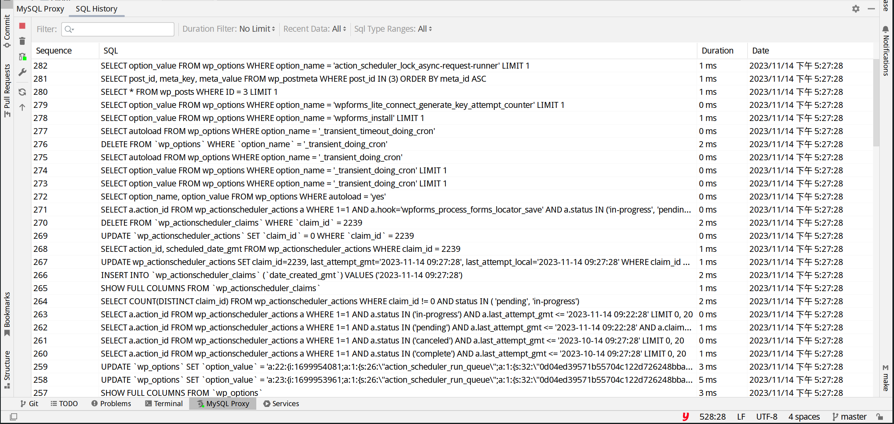This screenshot has height=424, width=894.
Task: Focus the Filter text field
Action: coord(118,29)
